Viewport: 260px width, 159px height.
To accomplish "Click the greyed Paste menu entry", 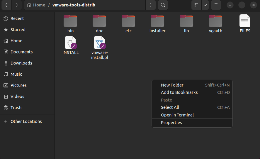I will (192, 100).
